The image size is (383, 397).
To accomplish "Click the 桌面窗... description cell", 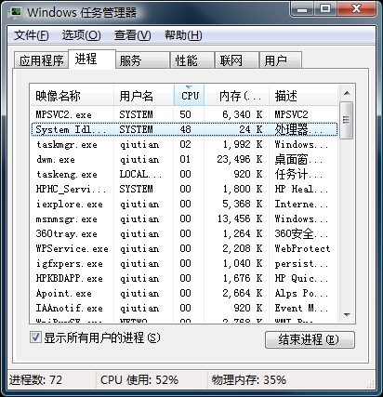I will (298, 159).
